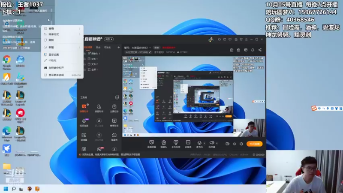Open the shop icon in stream header

coord(246,50)
